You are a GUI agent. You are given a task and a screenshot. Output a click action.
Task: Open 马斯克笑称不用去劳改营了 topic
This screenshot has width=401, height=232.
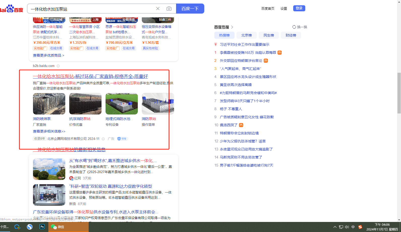click(x=241, y=157)
